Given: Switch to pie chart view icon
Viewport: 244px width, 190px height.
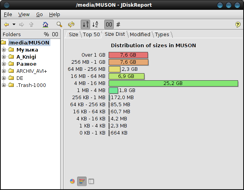Looking at the screenshot, I should tap(72, 181).
